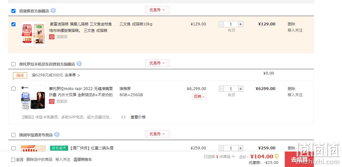342x167 pixels.
Task: Move 麦富迪猫粮 to 关注 list
Action: (295, 30)
